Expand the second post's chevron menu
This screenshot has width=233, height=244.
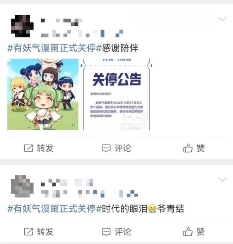point(222,179)
